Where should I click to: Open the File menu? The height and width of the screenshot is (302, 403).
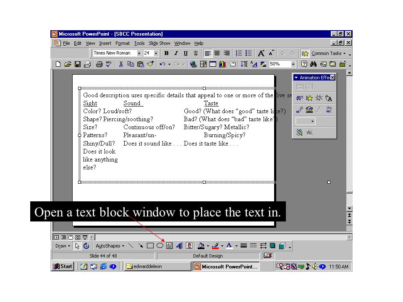pyautogui.click(x=66, y=43)
